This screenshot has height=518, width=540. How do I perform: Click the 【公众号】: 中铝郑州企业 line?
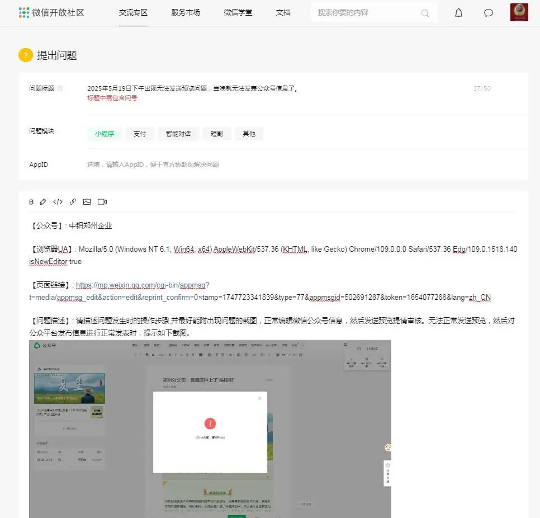tap(70, 226)
